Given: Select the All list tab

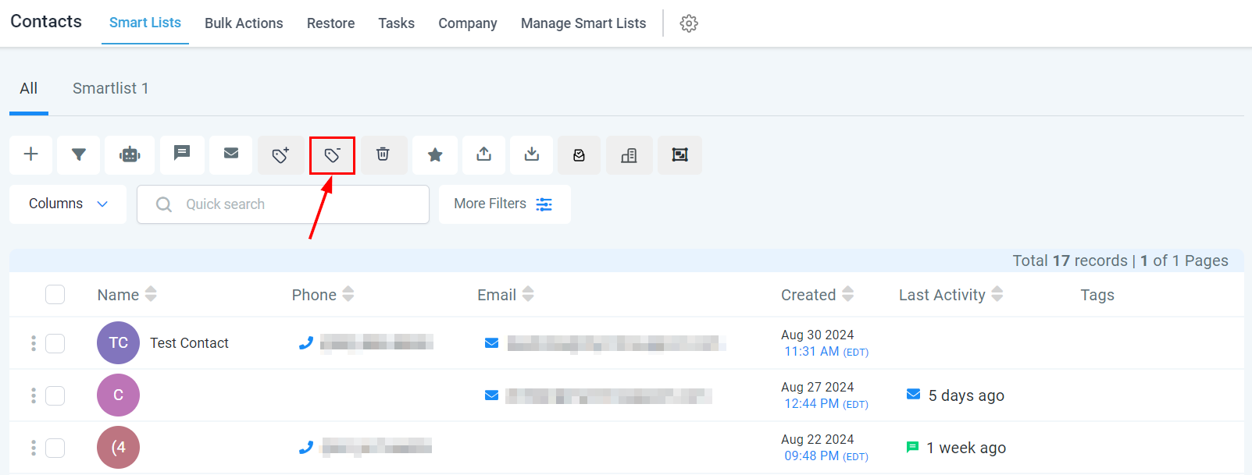Looking at the screenshot, I should (x=29, y=88).
